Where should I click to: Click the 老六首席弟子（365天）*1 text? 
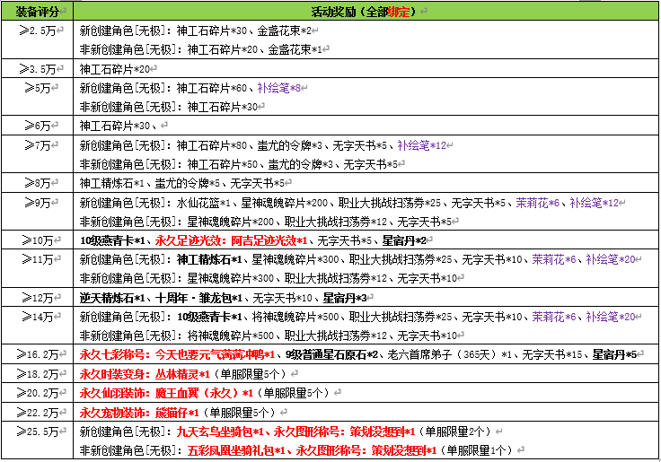tap(450, 354)
